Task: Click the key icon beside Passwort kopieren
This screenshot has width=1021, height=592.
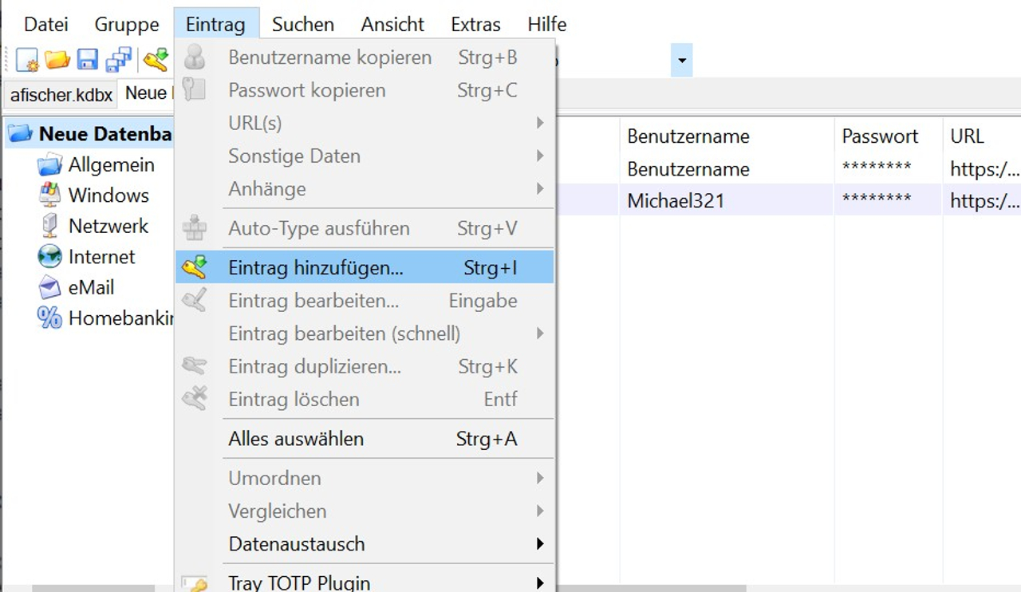Action: click(195, 90)
